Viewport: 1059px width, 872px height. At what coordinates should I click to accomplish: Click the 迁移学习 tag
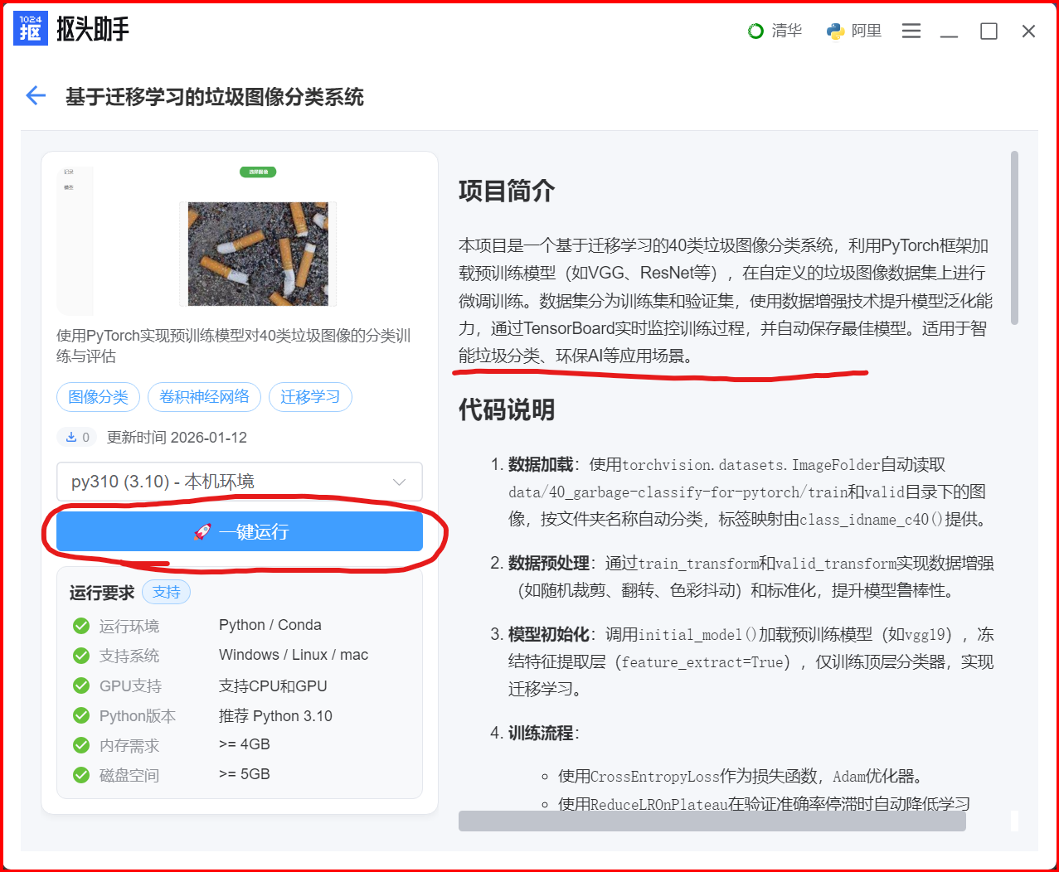(x=310, y=397)
